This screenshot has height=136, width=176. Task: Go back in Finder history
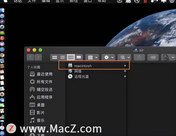coord(30,57)
